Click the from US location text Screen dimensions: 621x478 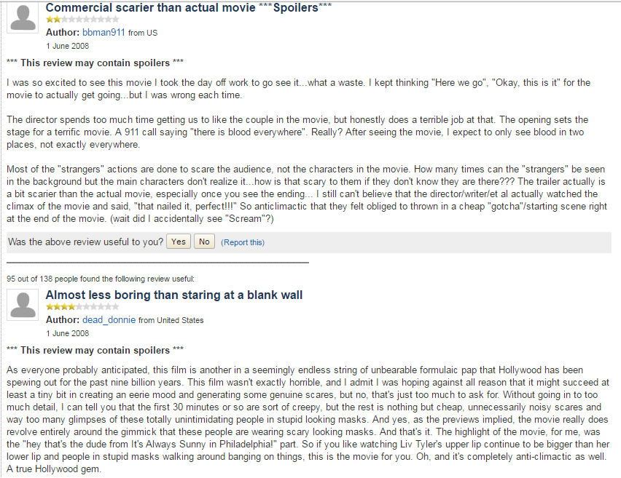[143, 33]
